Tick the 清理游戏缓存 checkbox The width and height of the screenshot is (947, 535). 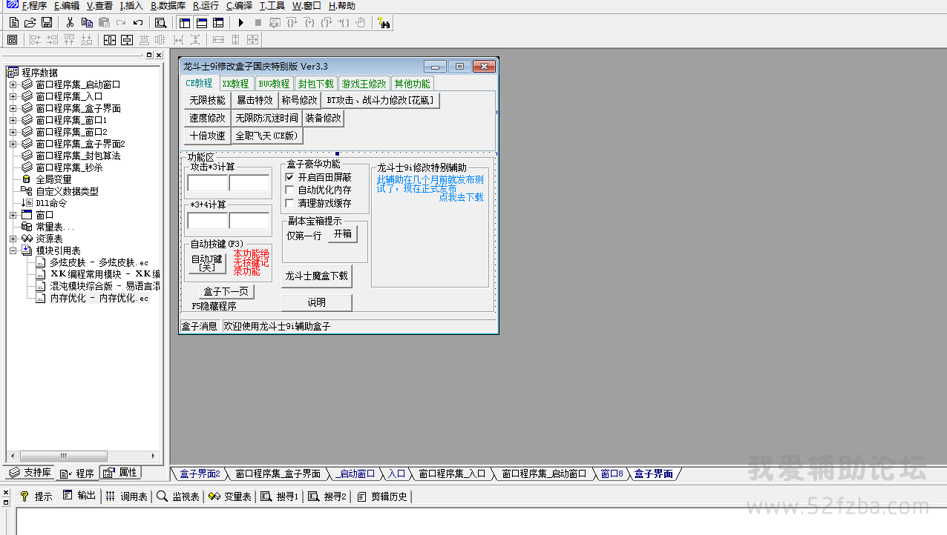pyautogui.click(x=290, y=203)
